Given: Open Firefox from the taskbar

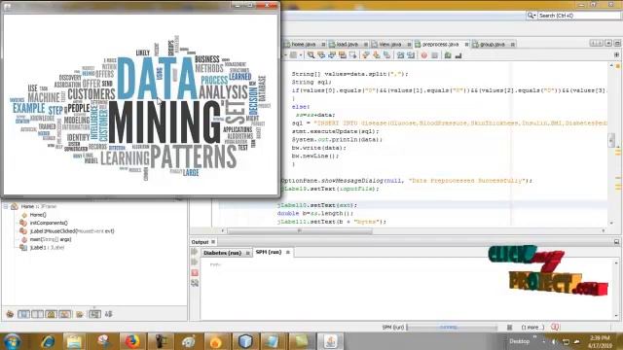Looking at the screenshot, I should point(132,341).
